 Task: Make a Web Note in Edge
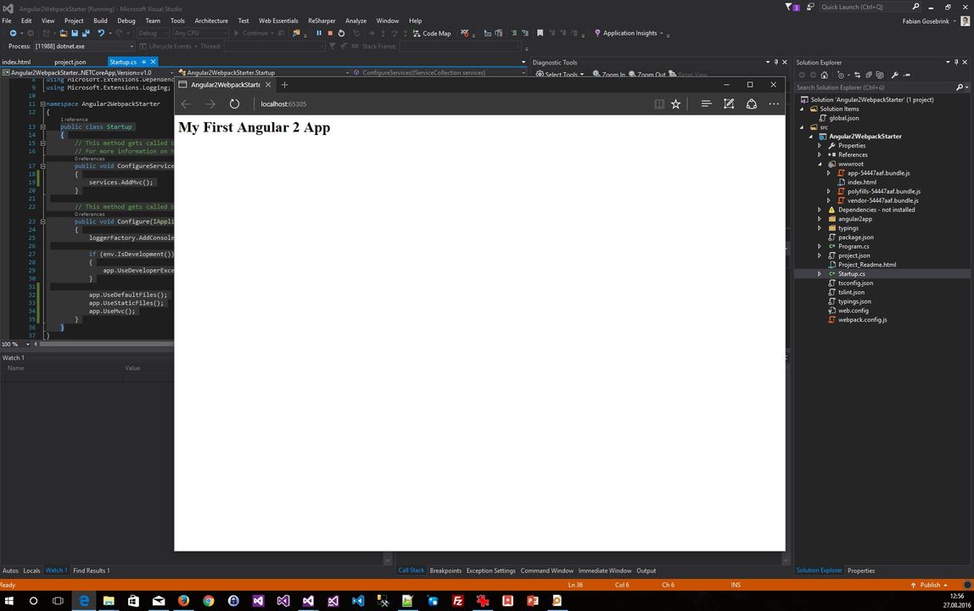(x=729, y=104)
